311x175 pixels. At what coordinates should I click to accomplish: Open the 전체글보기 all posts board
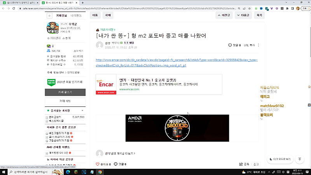tap(55, 117)
